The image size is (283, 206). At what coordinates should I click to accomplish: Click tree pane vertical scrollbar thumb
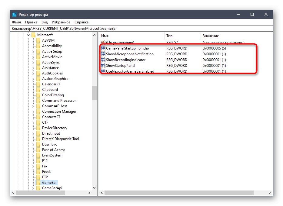95,93
